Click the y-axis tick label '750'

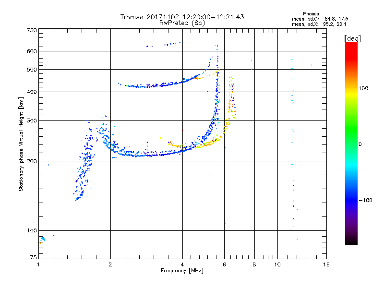click(32, 30)
